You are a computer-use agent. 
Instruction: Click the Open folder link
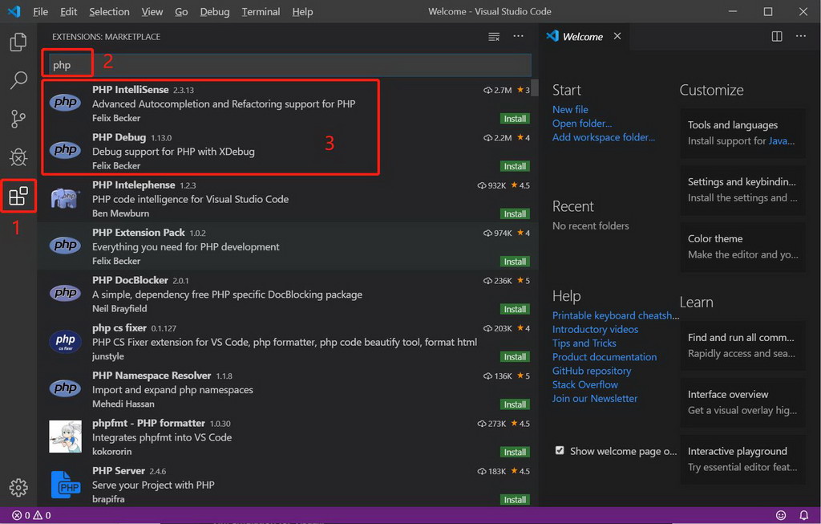tap(582, 123)
